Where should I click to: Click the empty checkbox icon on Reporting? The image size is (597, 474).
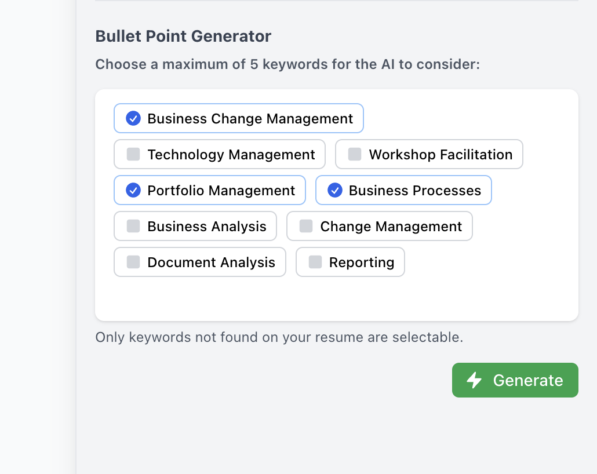pyautogui.click(x=315, y=262)
